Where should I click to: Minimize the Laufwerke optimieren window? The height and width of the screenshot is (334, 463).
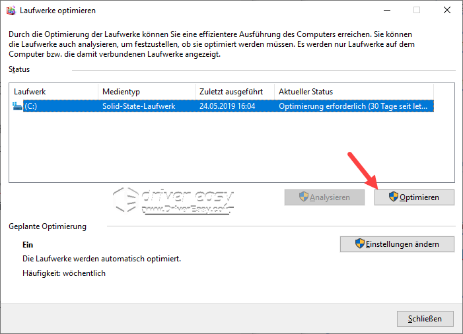pyautogui.click(x=387, y=11)
